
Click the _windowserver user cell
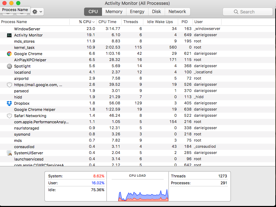207,29
